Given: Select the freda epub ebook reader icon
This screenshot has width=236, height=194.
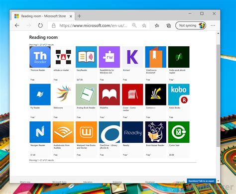Looking at the screenshot, I should [179, 57].
